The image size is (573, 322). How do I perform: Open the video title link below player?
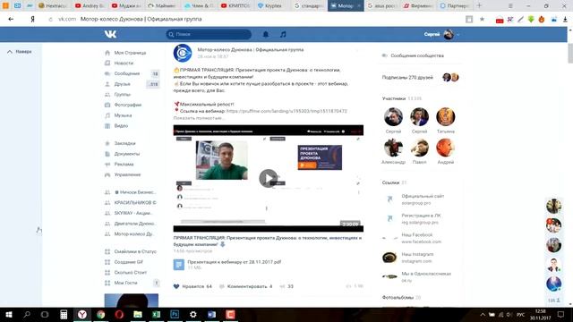(267, 241)
